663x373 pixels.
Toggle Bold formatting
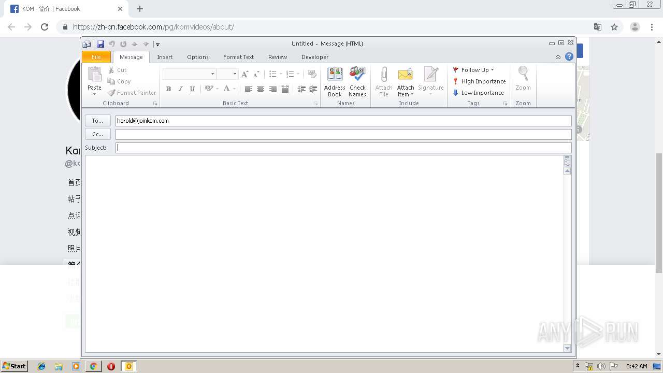[x=168, y=89]
